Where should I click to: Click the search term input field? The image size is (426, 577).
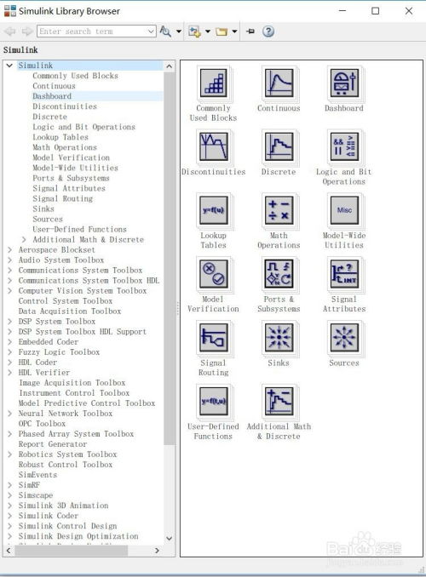(x=92, y=31)
